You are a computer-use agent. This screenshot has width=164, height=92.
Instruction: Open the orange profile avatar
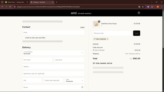pyautogui.click(x=158, y=7)
